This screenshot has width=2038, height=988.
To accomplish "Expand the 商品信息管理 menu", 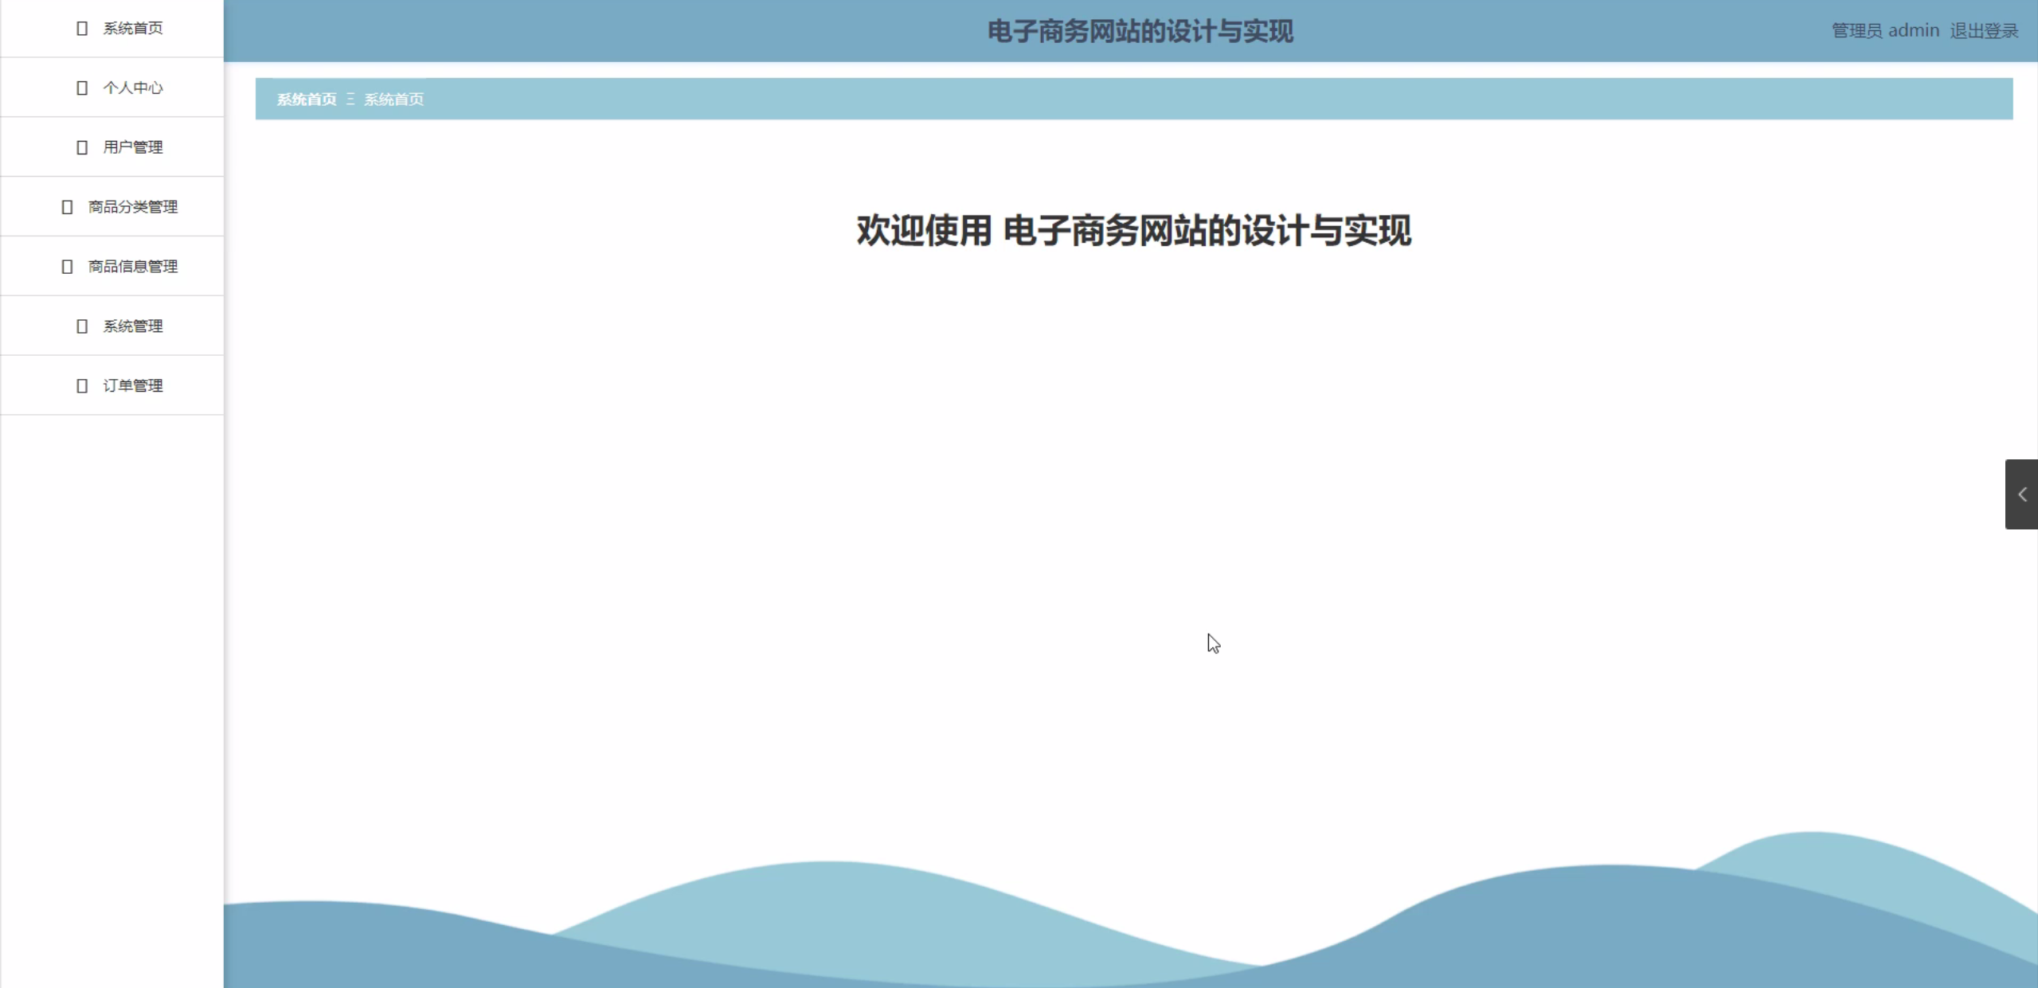I will pos(132,267).
